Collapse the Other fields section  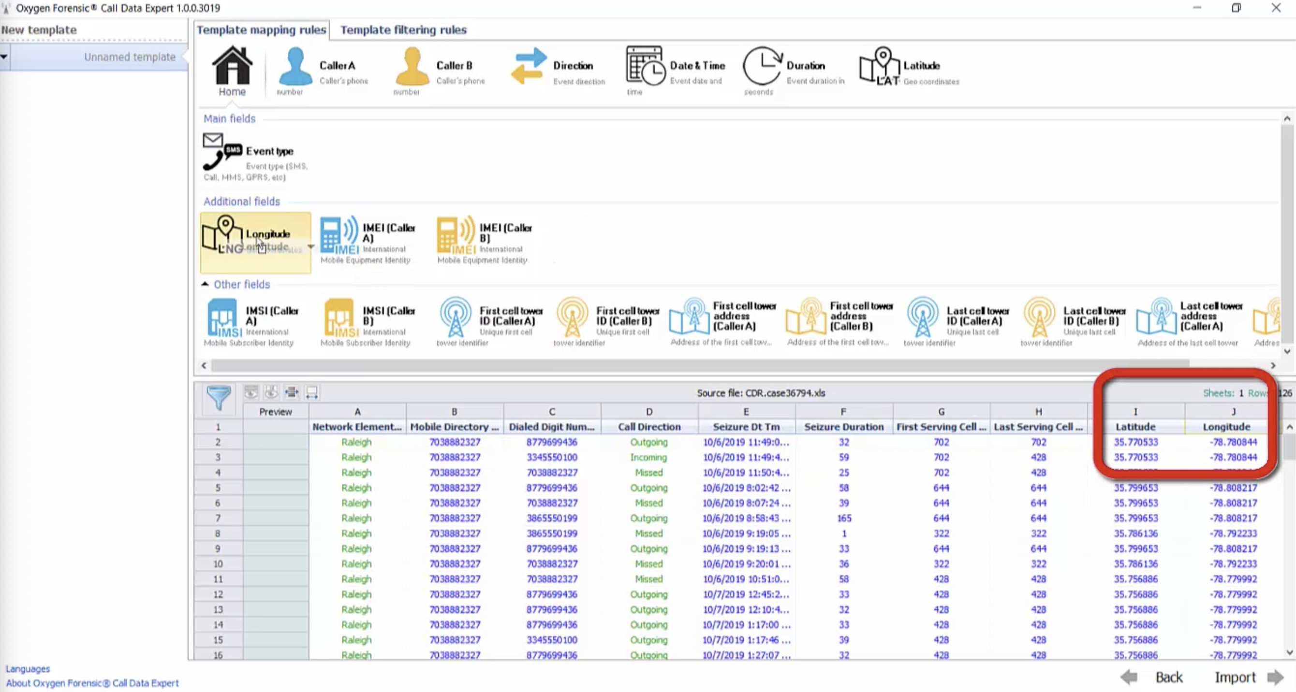point(205,284)
